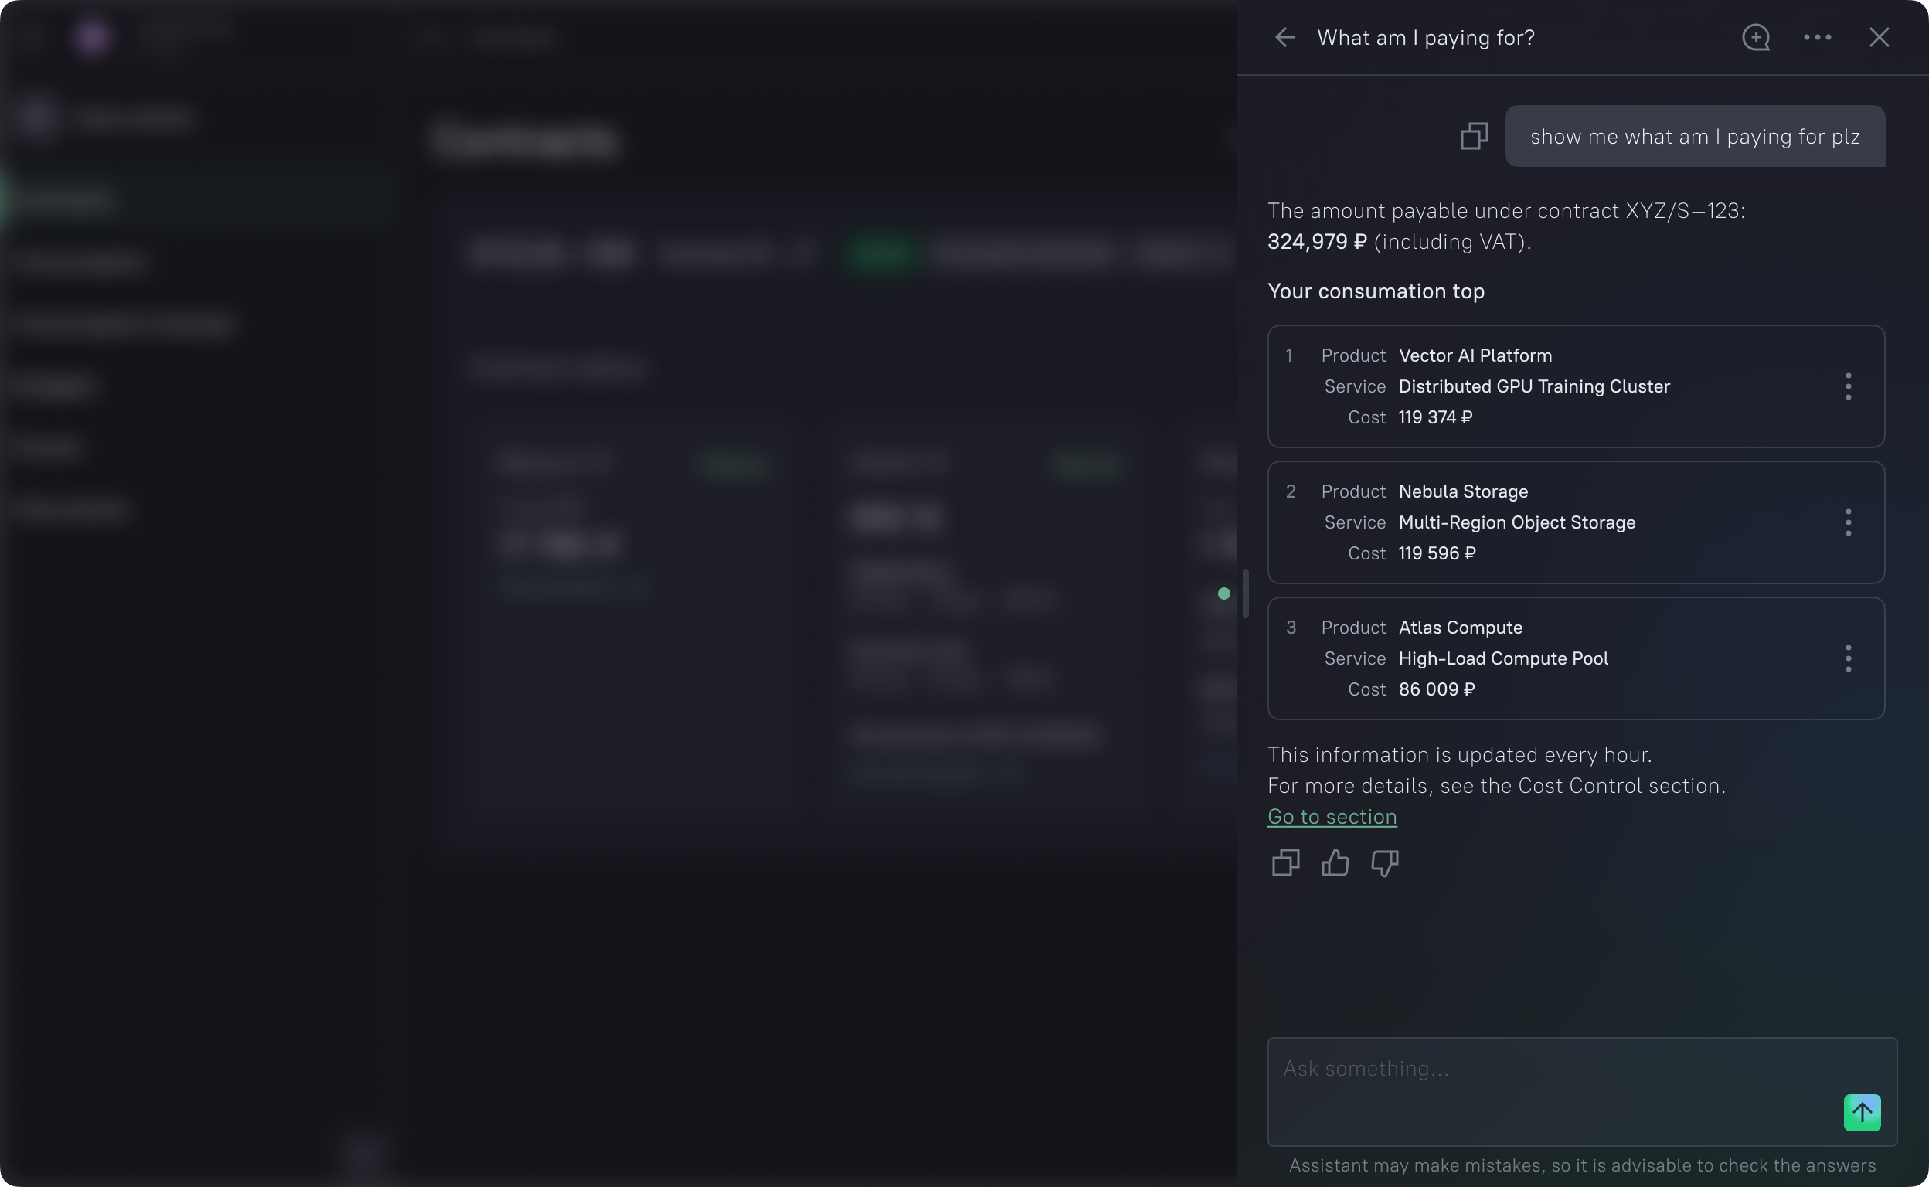The image size is (1929, 1187).
Task: Send message with the green arrow button
Action: tap(1862, 1111)
